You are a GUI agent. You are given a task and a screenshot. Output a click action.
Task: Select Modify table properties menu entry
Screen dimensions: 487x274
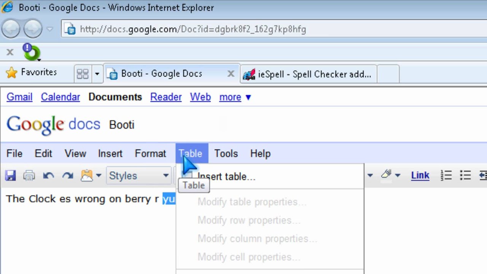pyautogui.click(x=270, y=202)
